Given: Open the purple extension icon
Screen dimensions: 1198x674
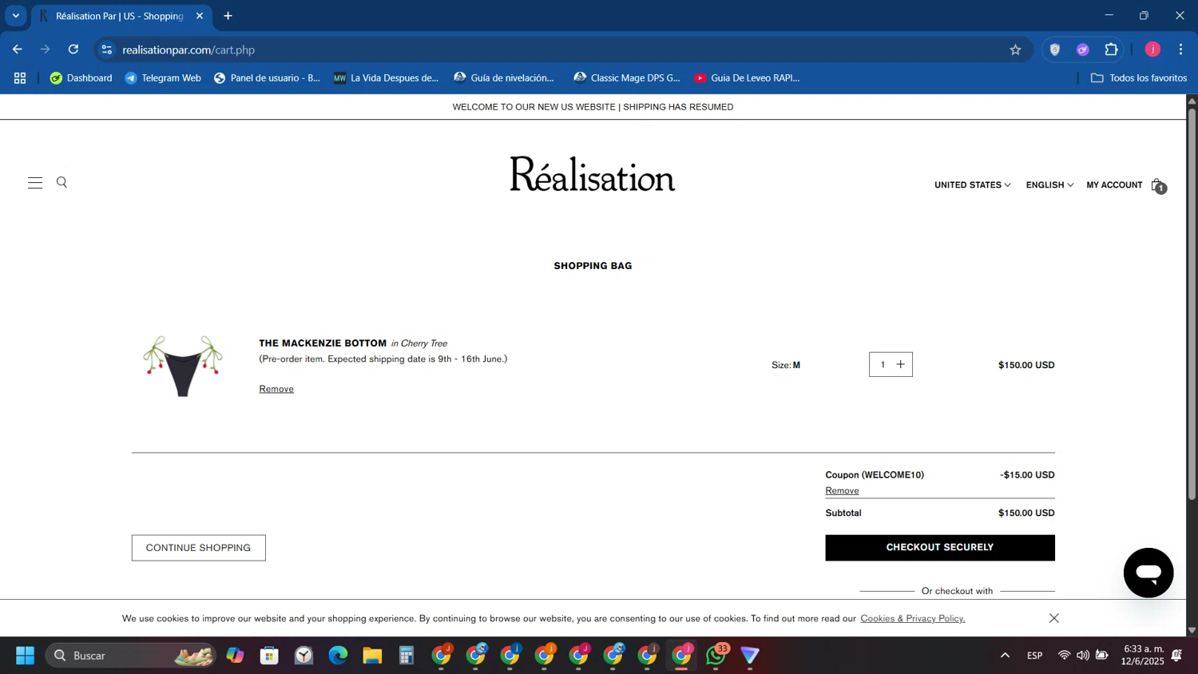Looking at the screenshot, I should tap(1083, 50).
